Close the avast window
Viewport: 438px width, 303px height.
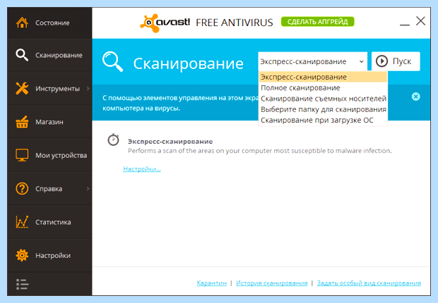click(x=420, y=21)
